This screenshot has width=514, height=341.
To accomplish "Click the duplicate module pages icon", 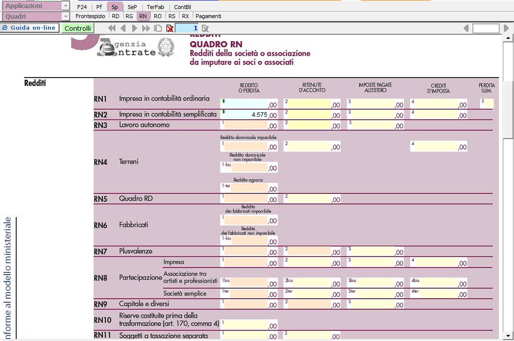I will tap(158, 29).
